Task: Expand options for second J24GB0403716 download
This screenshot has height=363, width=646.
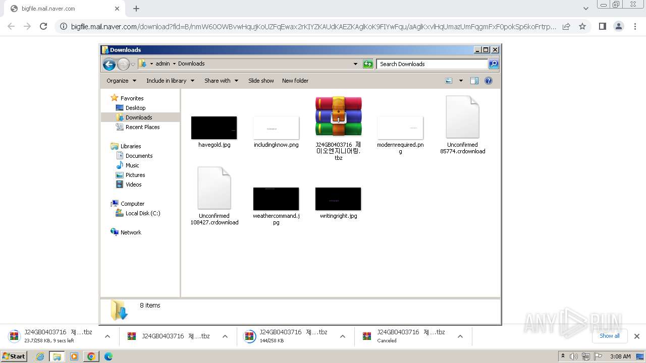Action: point(225,336)
